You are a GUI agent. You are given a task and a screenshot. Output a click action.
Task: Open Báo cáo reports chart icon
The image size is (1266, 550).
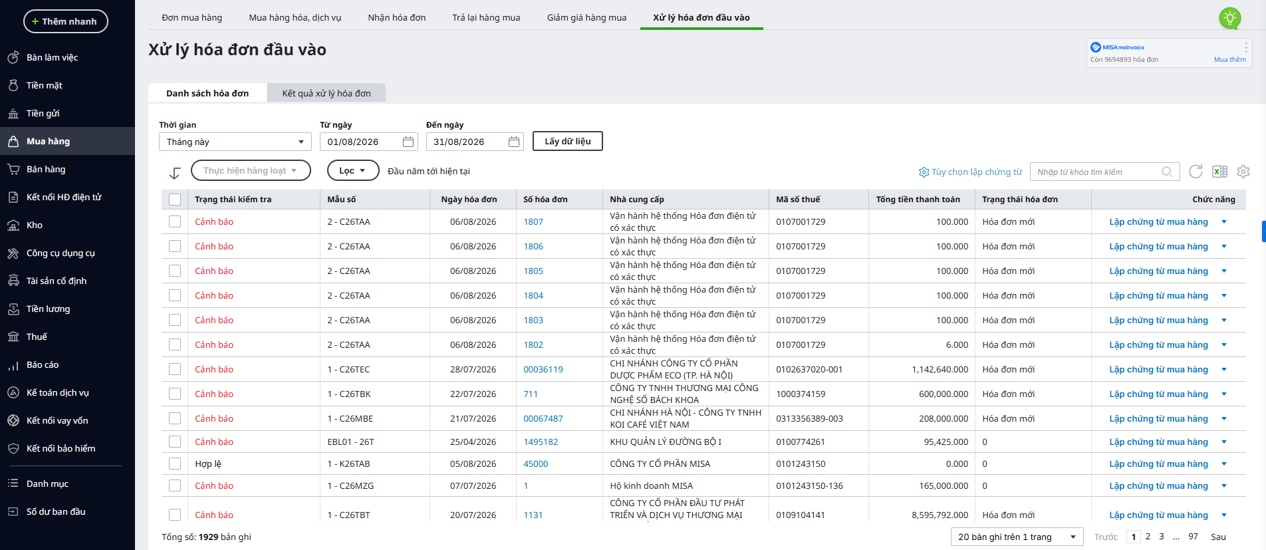coord(13,364)
